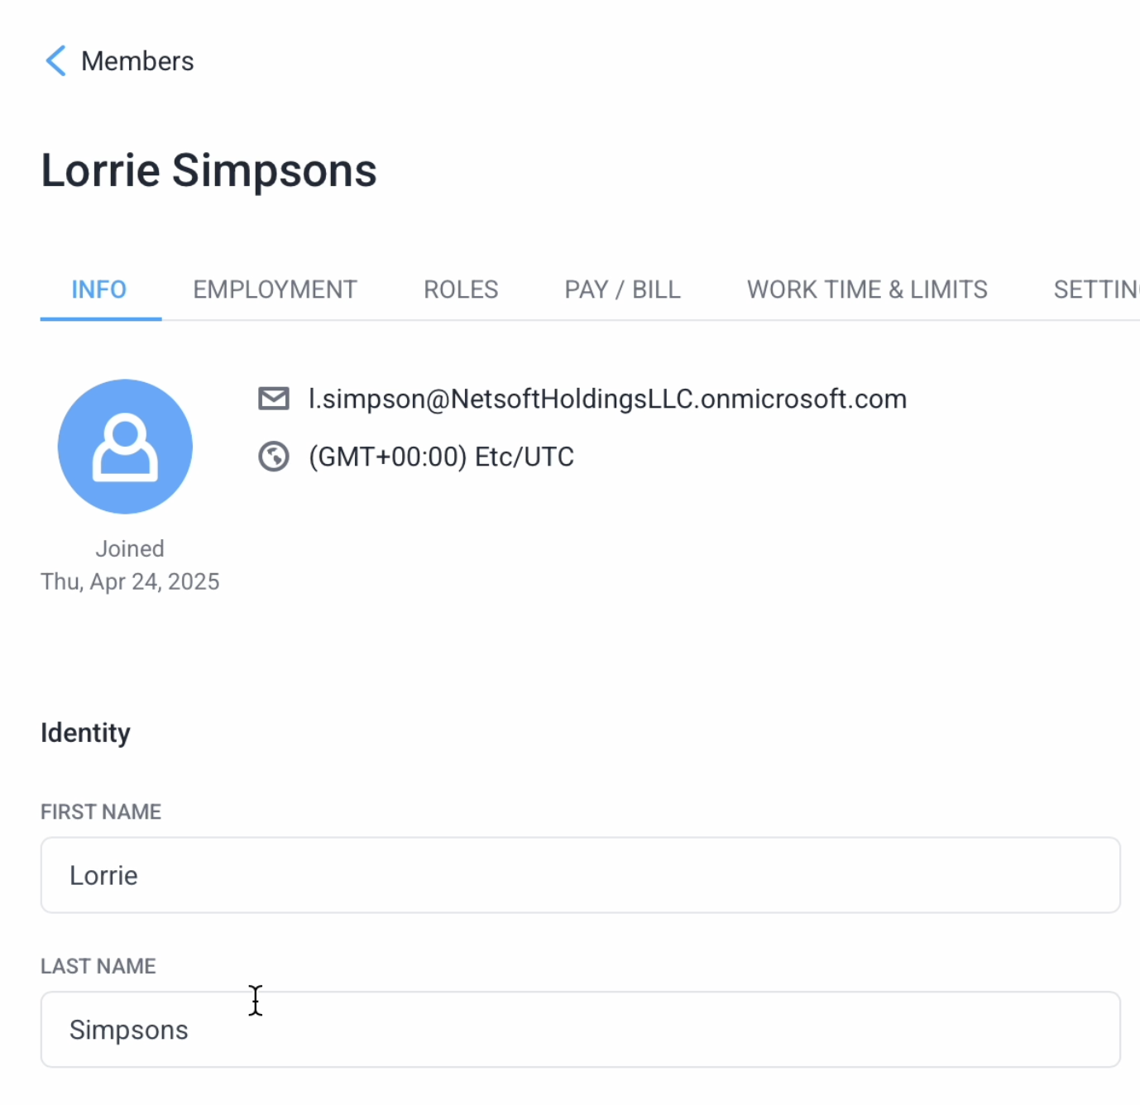
Task: Click the globe timezone icon
Action: click(x=274, y=457)
